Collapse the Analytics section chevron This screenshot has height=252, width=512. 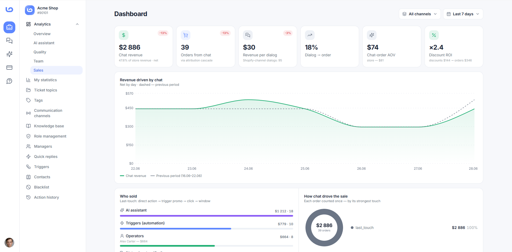coord(77,24)
